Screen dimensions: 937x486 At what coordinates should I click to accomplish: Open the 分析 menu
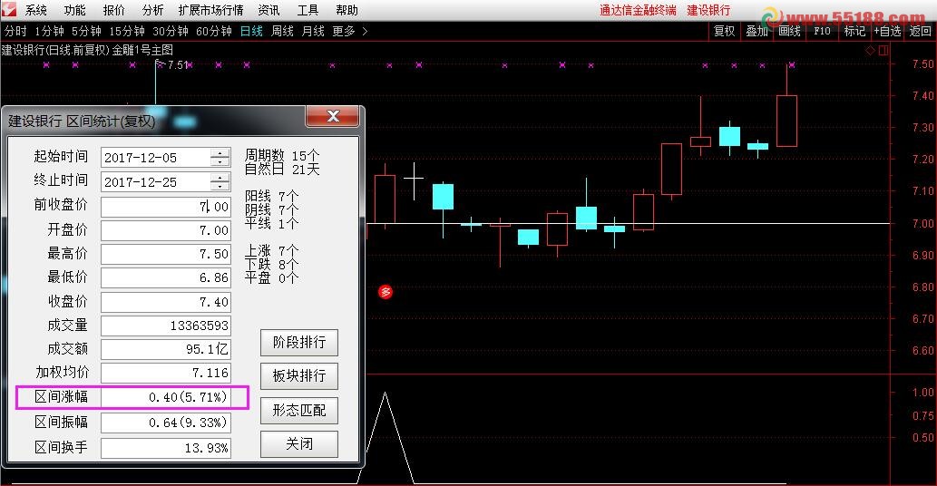[153, 10]
